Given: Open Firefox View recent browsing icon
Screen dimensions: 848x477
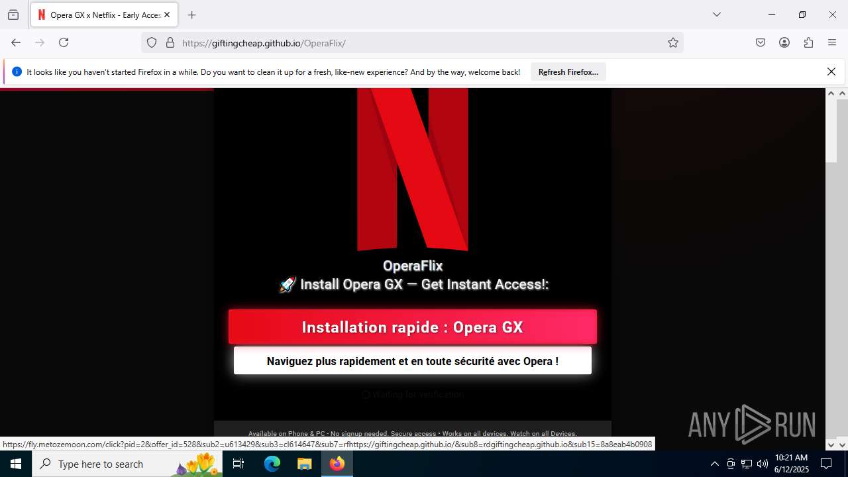Looking at the screenshot, I should (13, 15).
